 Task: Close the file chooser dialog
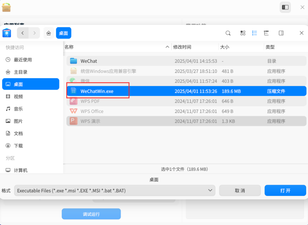point(301,33)
